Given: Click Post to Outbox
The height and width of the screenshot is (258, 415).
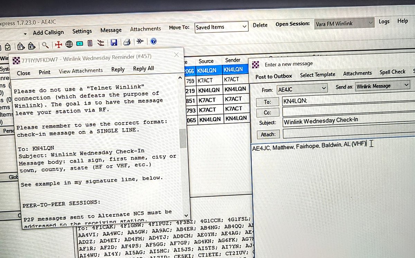Looking at the screenshot, I should coord(274,76).
